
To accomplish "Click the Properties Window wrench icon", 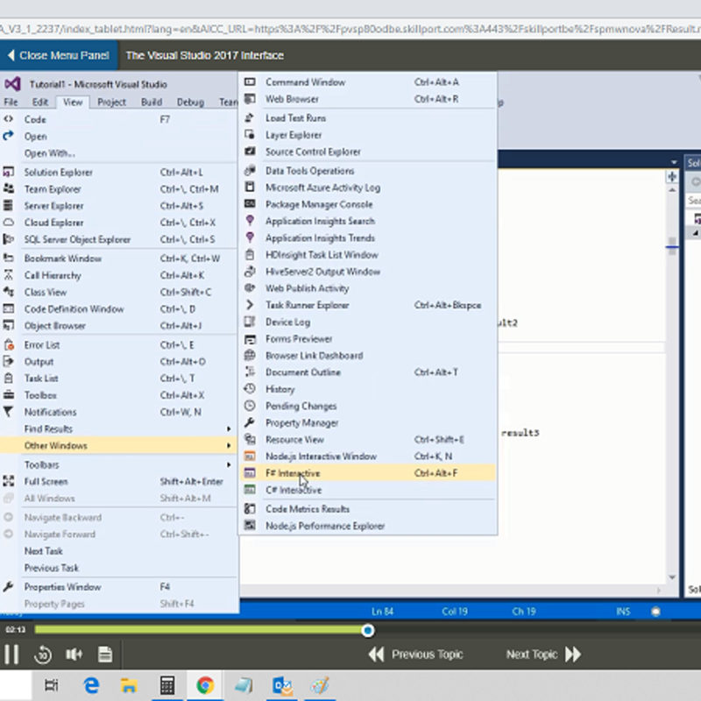I will (9, 586).
